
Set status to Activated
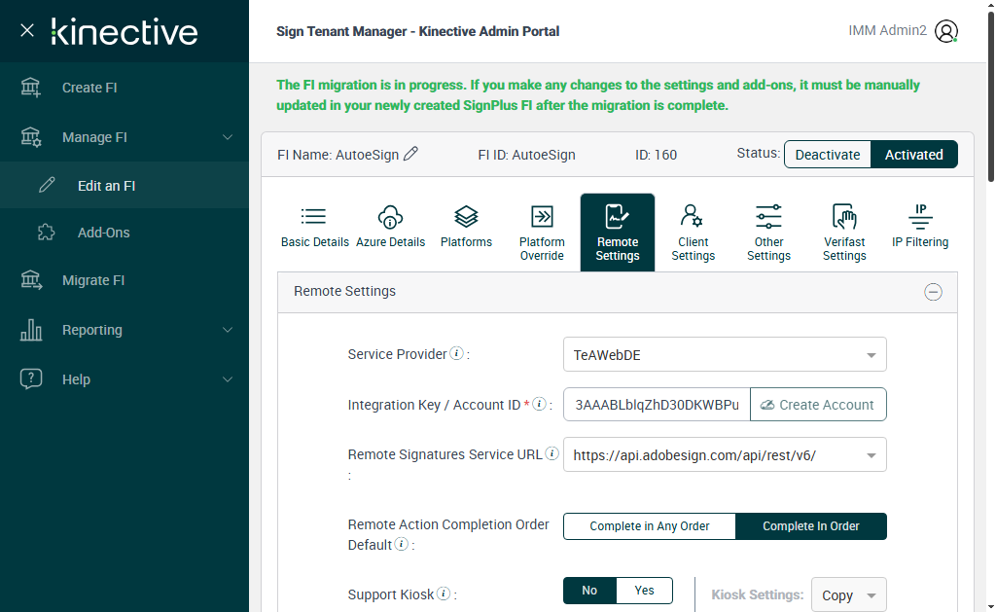point(914,155)
